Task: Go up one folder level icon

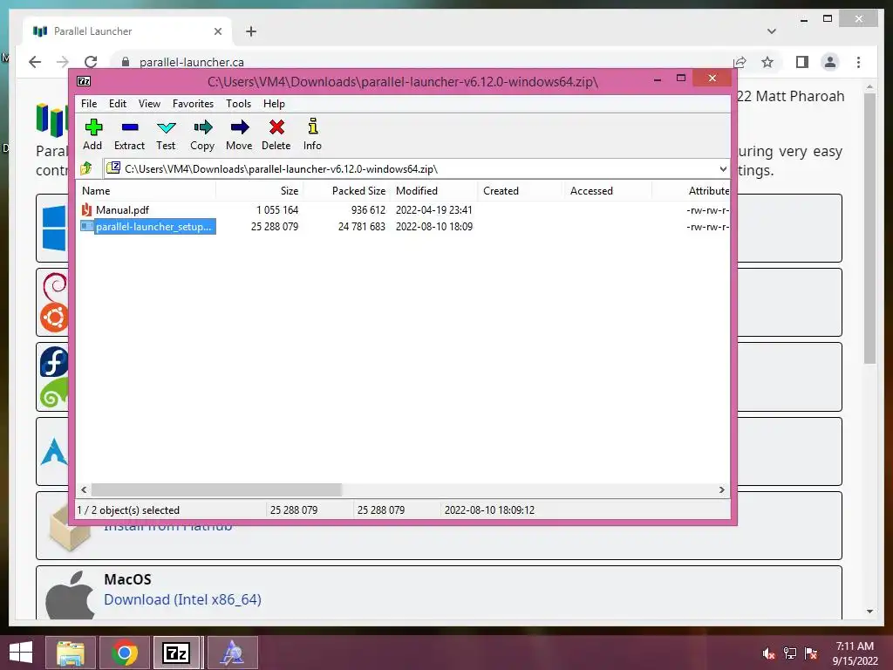Action: [86, 168]
